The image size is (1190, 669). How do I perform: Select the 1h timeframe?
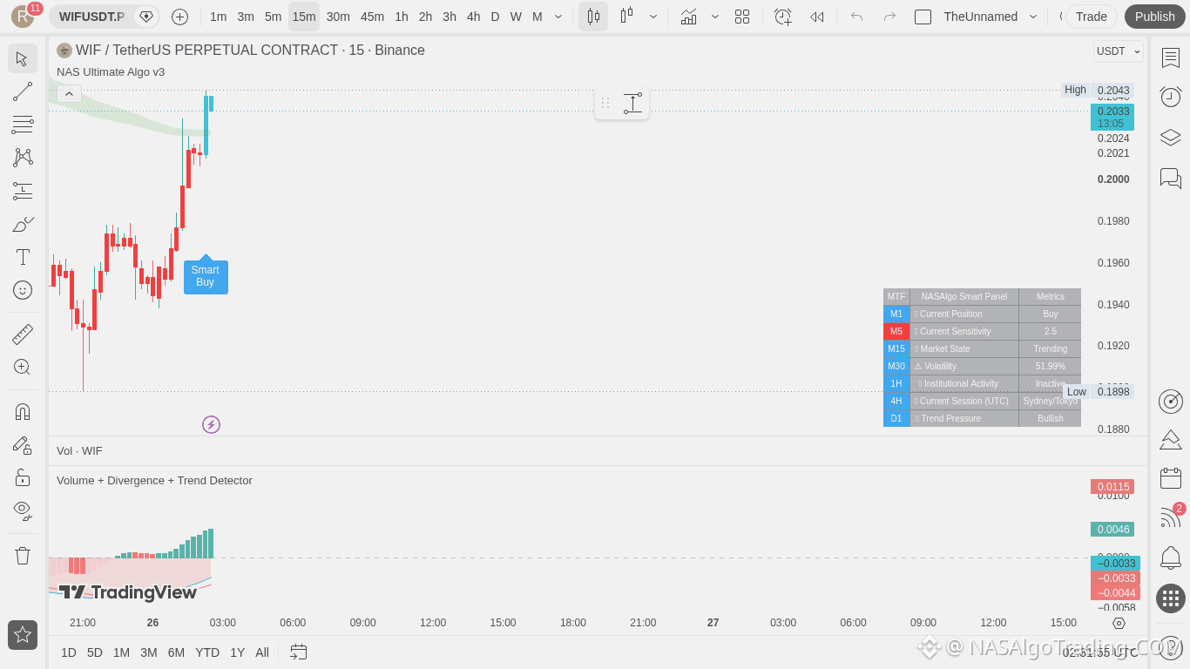point(402,17)
